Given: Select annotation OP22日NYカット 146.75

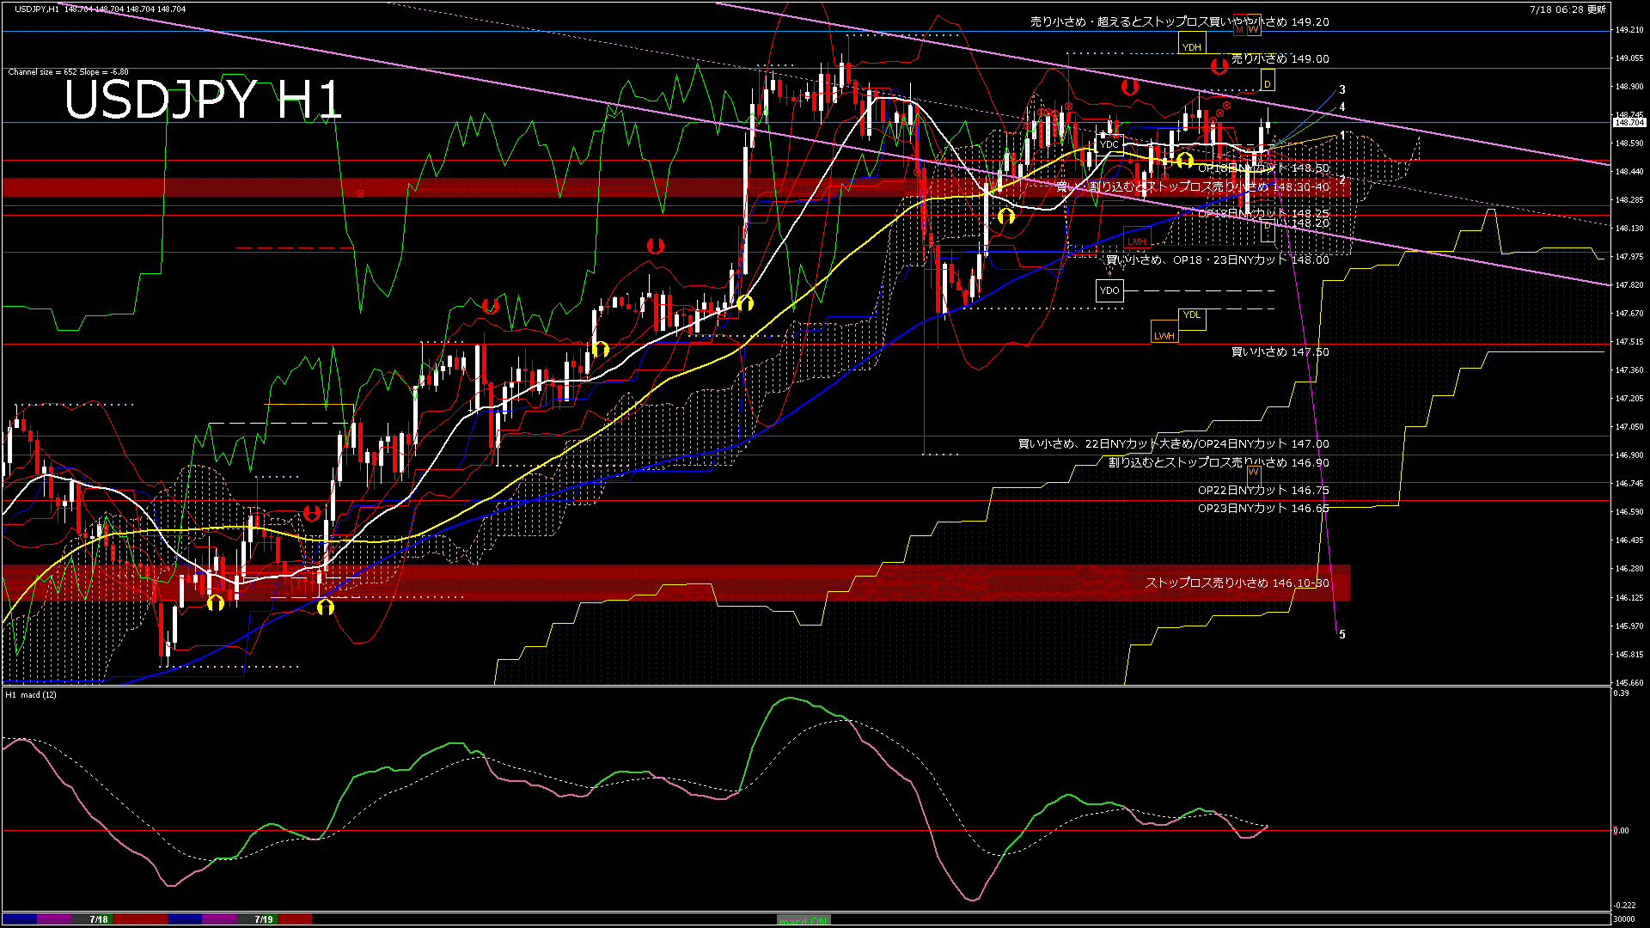Looking at the screenshot, I should pos(1263,490).
